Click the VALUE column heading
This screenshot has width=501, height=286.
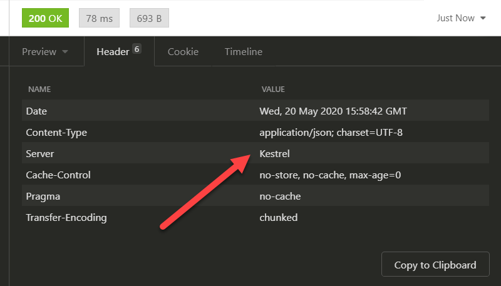tap(273, 89)
